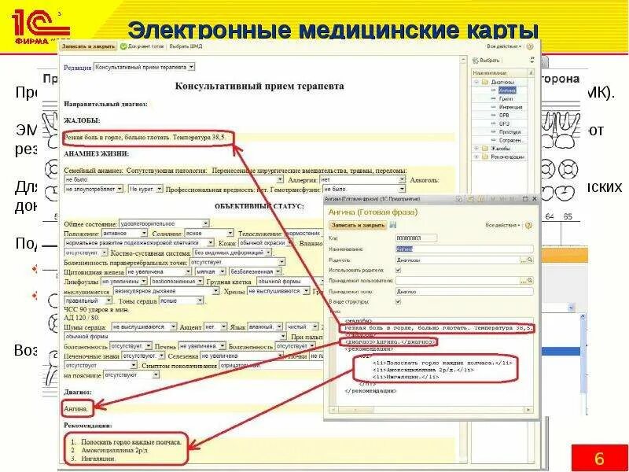The height and width of the screenshot is (472, 629).
Task: Click the first icon in the Ангина dialog title bar
Action: click(458, 199)
